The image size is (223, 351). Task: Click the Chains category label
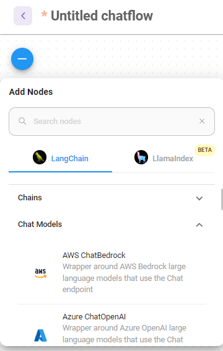tap(30, 198)
